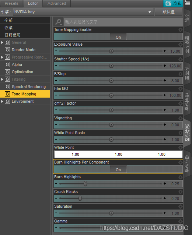
Task: Expand the Environment category
Action: pos(2,101)
